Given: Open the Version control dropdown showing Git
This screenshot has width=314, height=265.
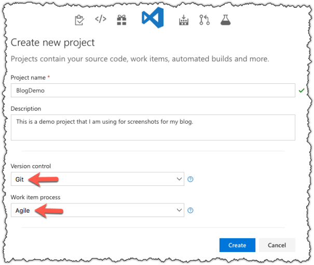Looking at the screenshot, I should pyautogui.click(x=98, y=180).
